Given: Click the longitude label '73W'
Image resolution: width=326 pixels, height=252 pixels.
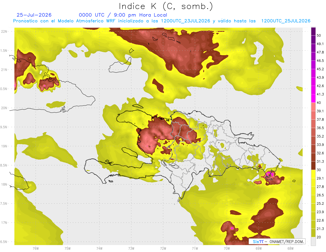Looking at the screenshot, I should click(x=131, y=248).
